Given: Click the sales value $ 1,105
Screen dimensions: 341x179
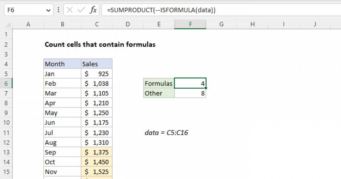Looking at the screenshot, I should [x=97, y=93].
